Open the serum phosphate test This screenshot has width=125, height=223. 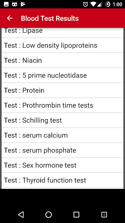(x=62, y=150)
